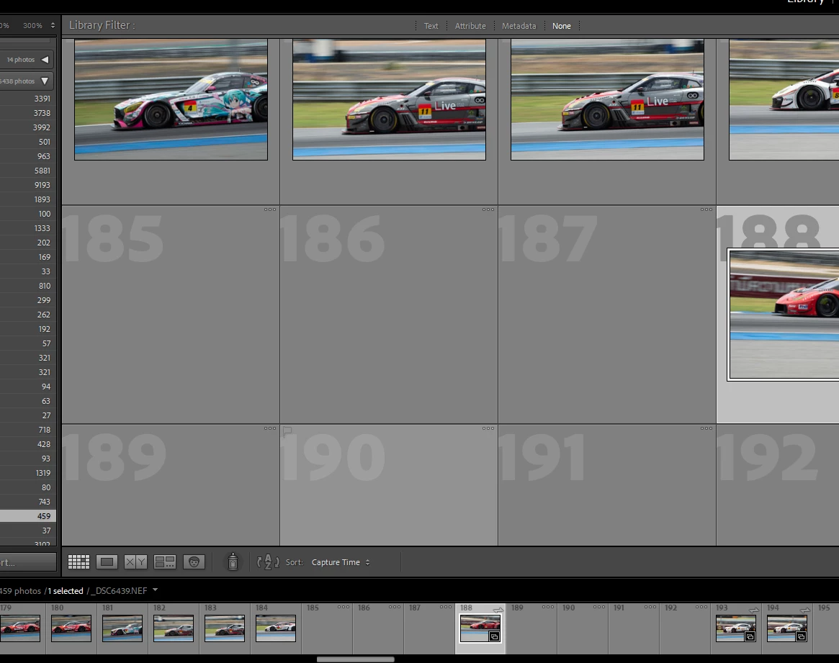
Task: Select filmstrip thumbnail 183
Action: pyautogui.click(x=225, y=628)
